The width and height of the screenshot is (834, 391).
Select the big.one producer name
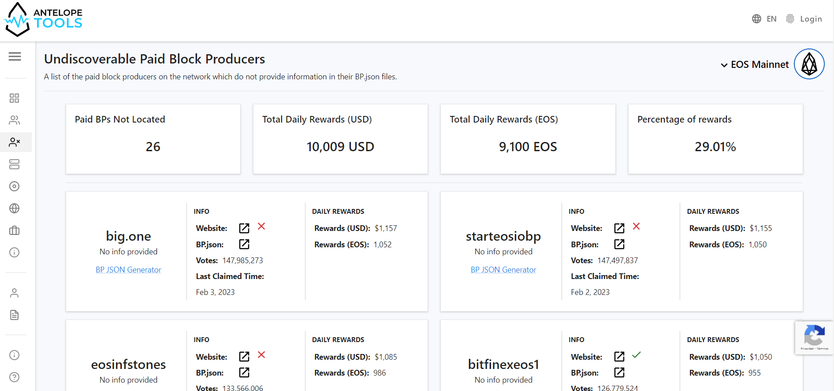pyautogui.click(x=128, y=236)
